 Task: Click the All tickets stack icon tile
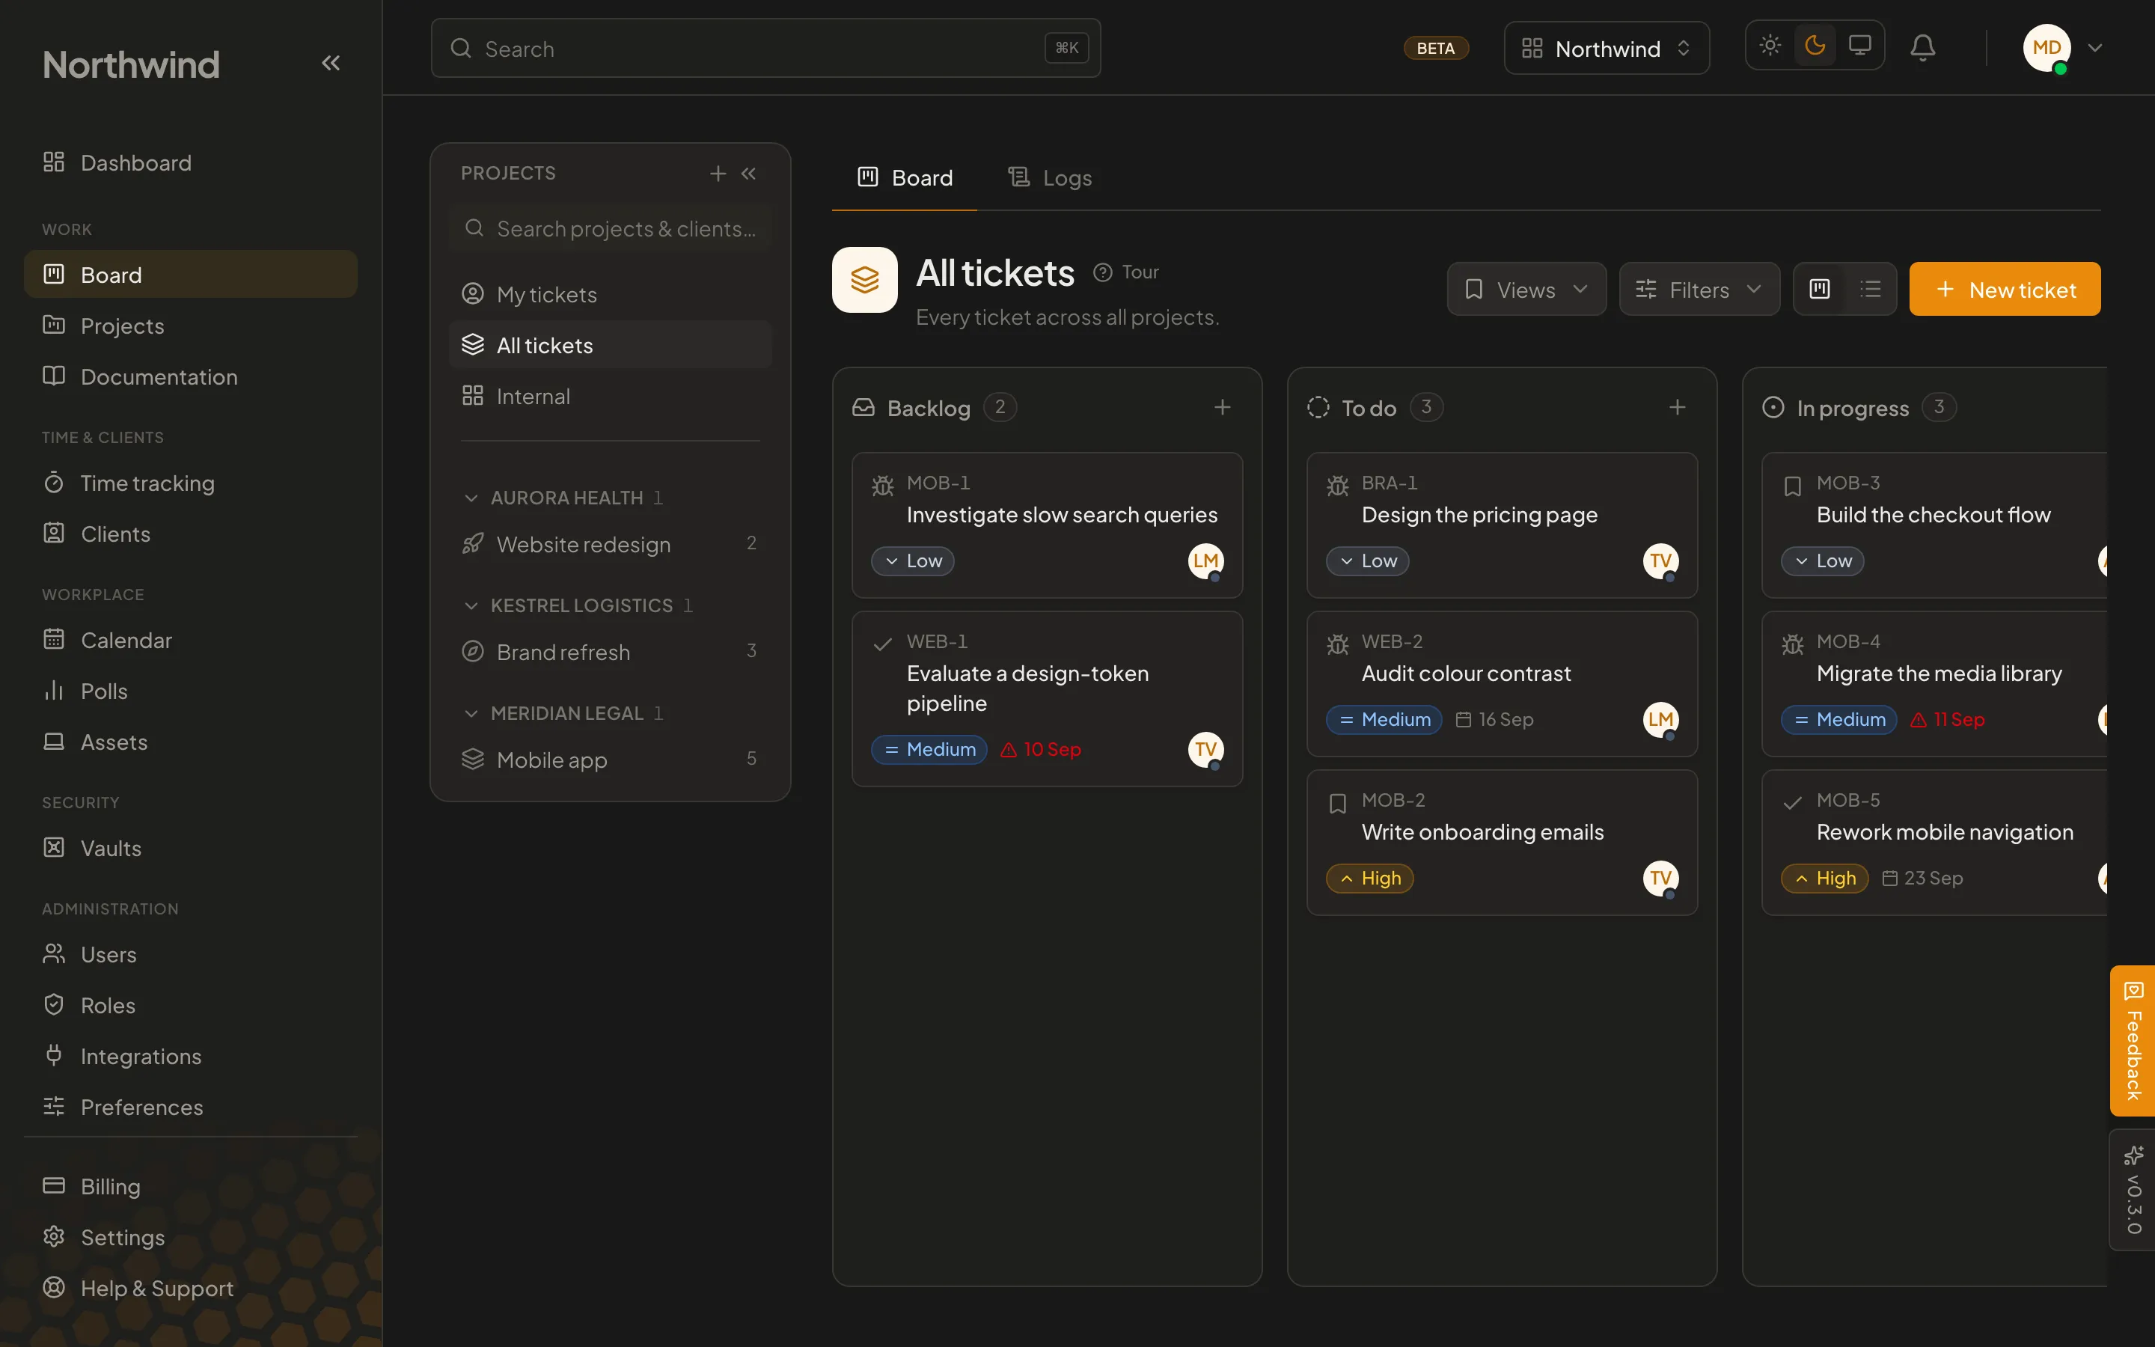863,280
